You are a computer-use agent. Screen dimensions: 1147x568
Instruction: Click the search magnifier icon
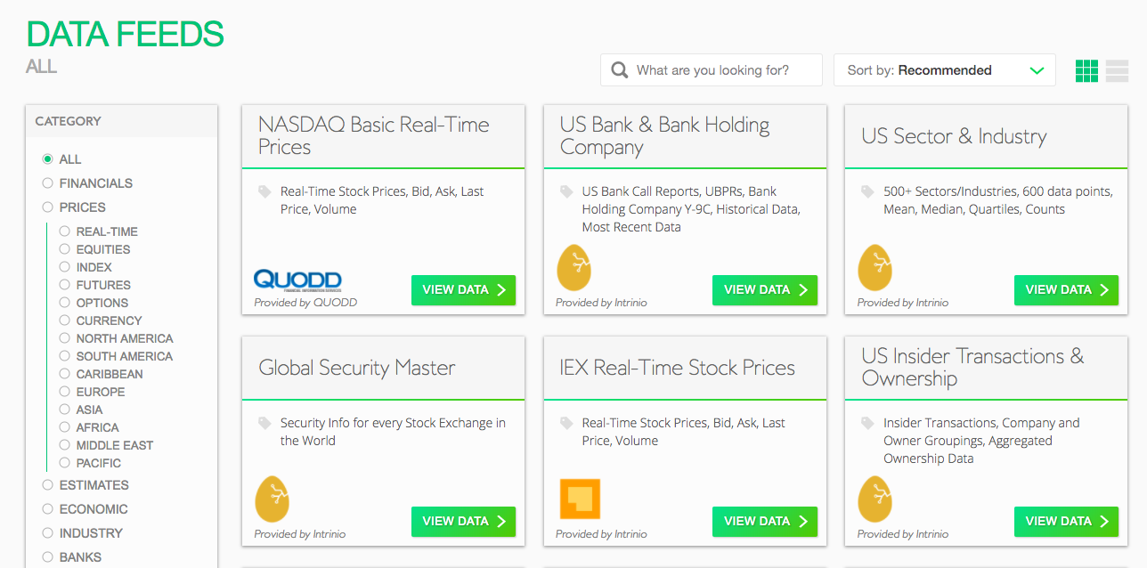tap(620, 70)
